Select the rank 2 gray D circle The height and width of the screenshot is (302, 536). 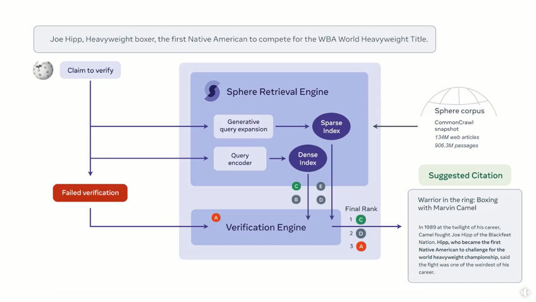361,233
